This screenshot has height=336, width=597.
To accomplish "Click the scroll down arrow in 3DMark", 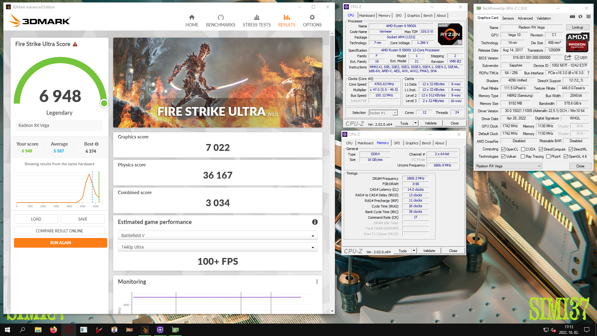I will coord(332,311).
